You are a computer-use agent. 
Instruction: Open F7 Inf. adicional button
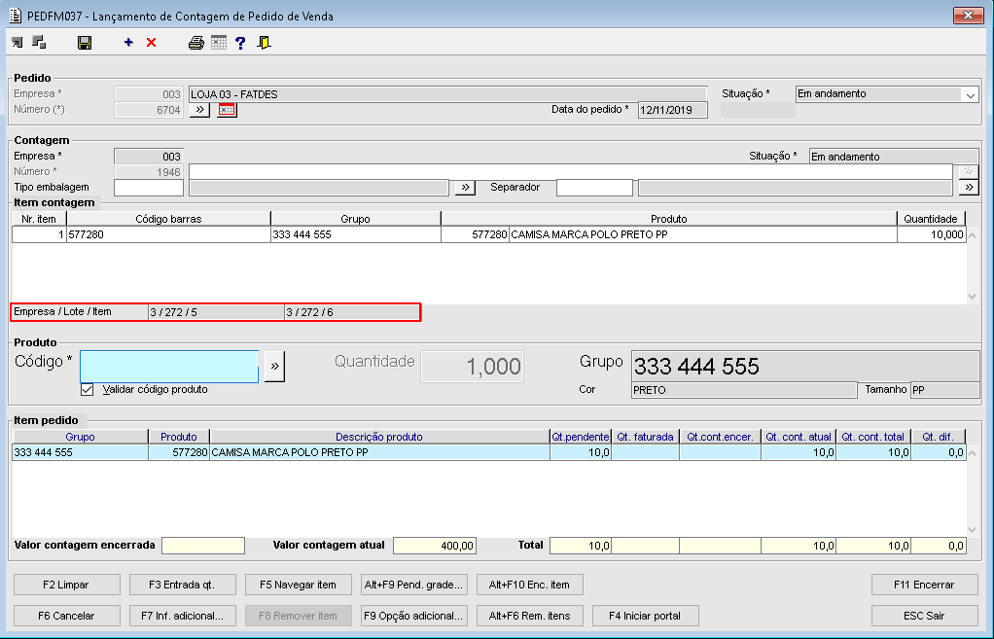183,616
